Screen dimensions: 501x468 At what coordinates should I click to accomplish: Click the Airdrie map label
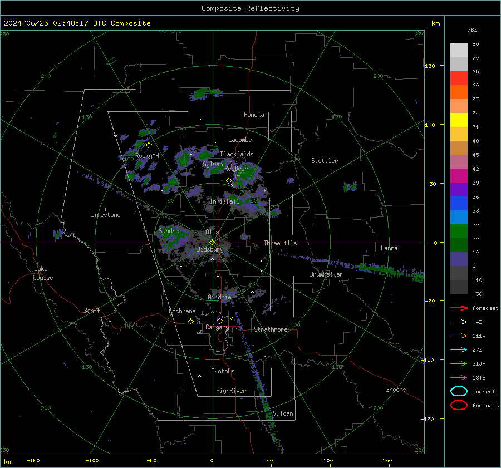tap(219, 297)
